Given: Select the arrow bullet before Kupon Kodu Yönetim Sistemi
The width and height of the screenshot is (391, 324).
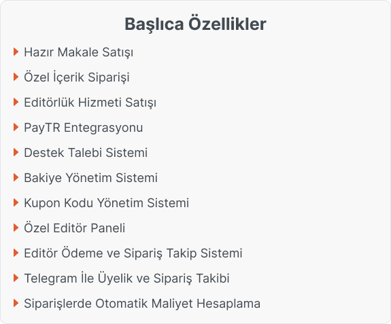Looking at the screenshot, I should 16,202.
